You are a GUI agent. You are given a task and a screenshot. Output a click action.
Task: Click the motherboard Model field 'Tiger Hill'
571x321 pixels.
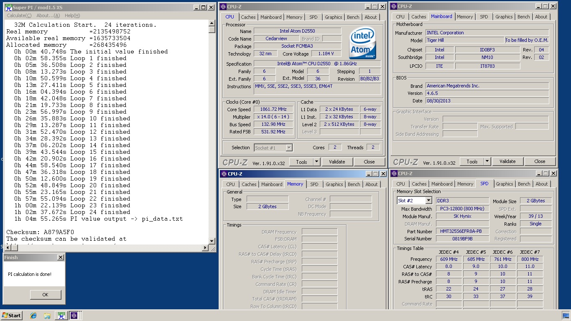tap(464, 40)
